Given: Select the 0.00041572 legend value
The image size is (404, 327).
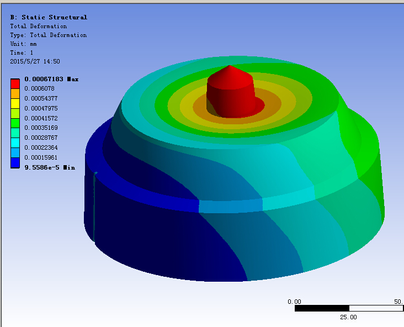Looking at the screenshot, I should pyautogui.click(x=41, y=118).
